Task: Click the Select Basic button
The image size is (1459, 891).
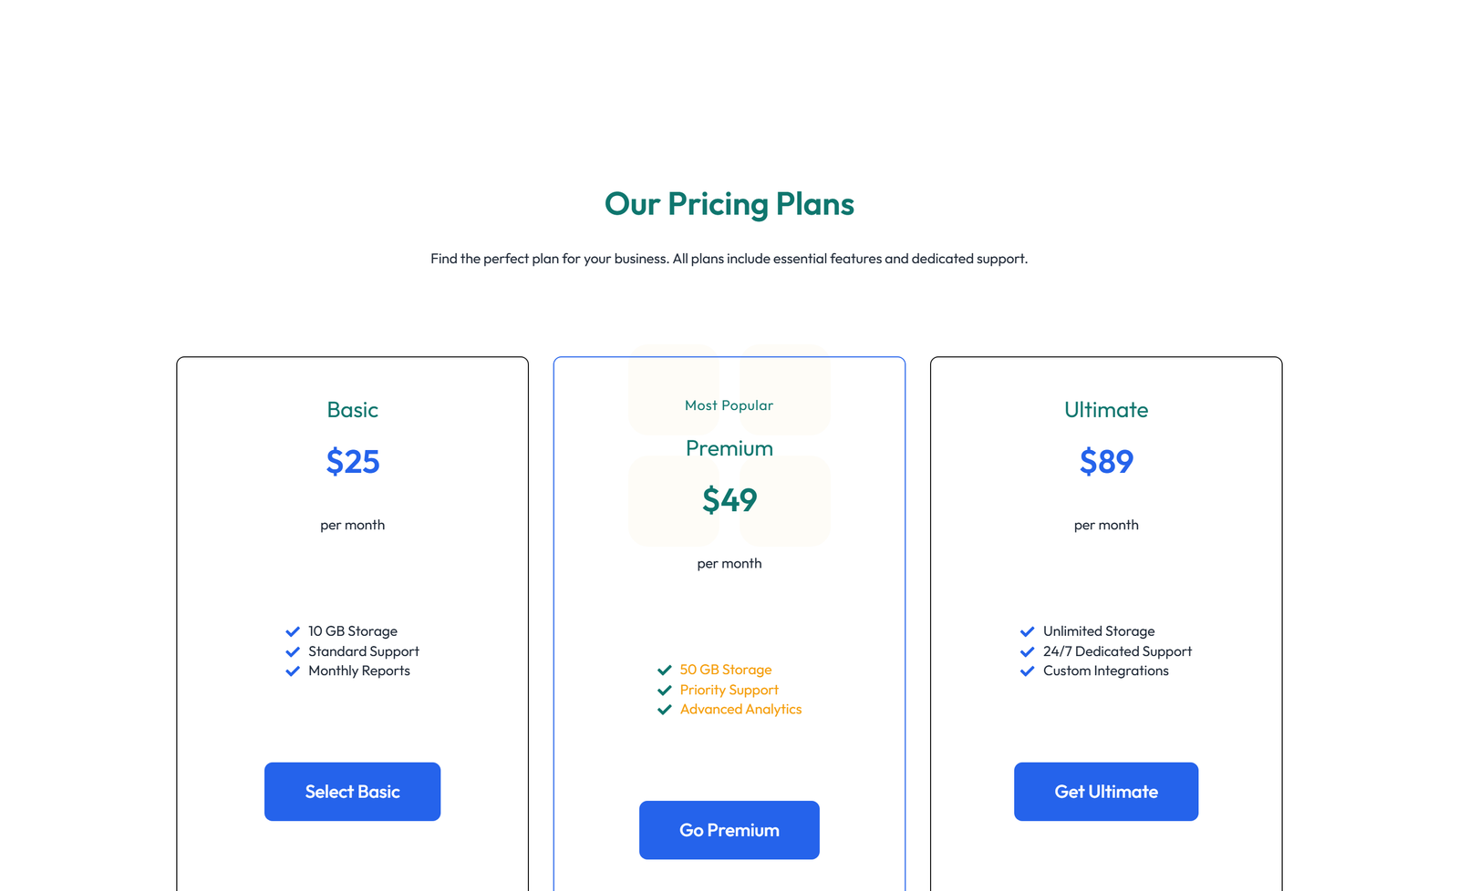Action: click(352, 791)
